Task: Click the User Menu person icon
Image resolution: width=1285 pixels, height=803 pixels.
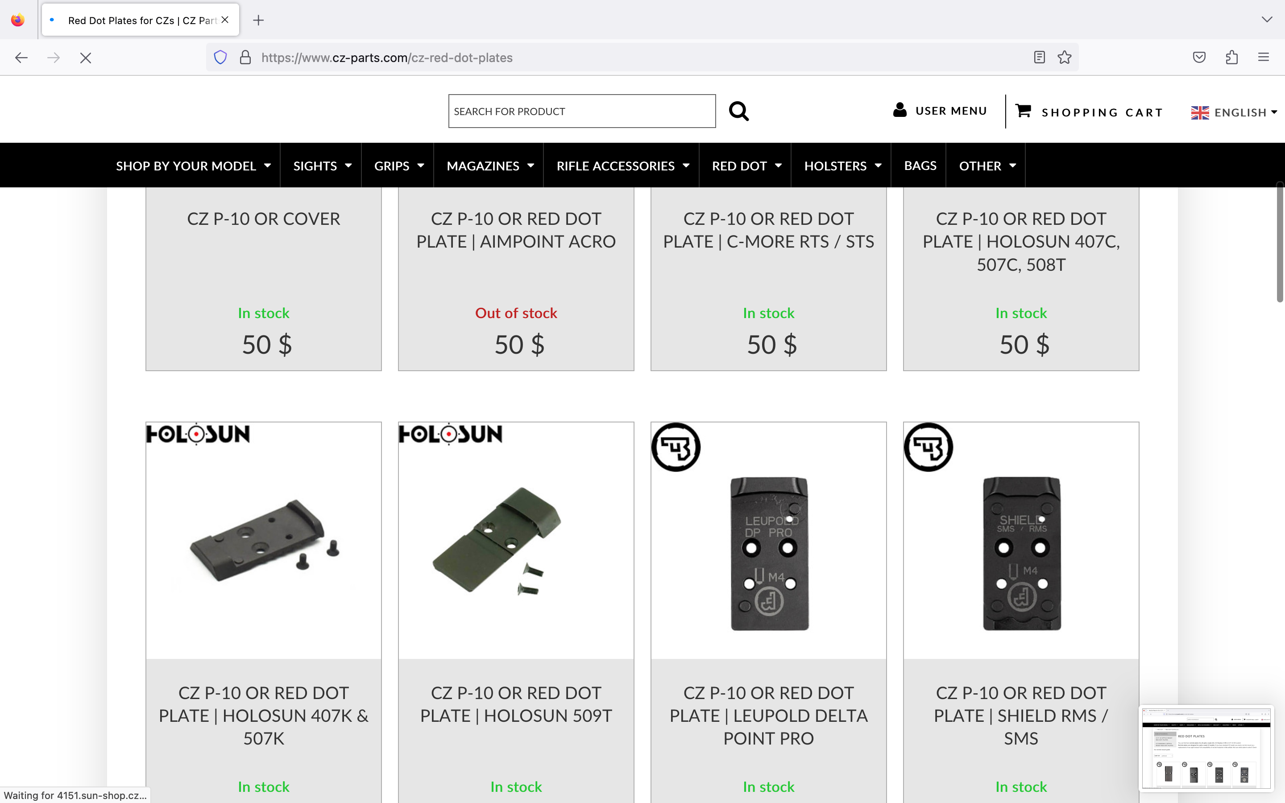Action: (899, 110)
